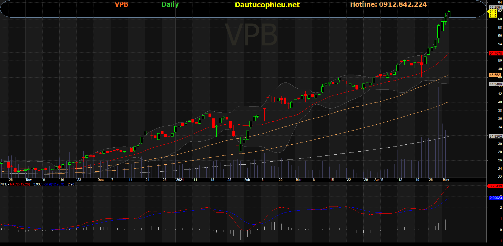
Task: Click the red 51.7675 price tag
Action: pos(495,54)
